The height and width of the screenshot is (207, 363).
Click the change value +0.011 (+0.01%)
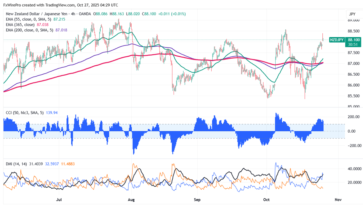(172, 14)
